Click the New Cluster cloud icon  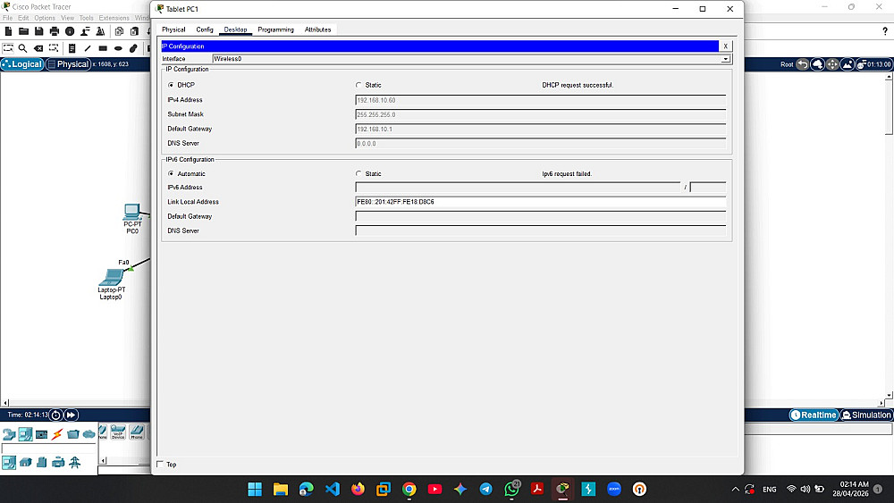coord(818,64)
